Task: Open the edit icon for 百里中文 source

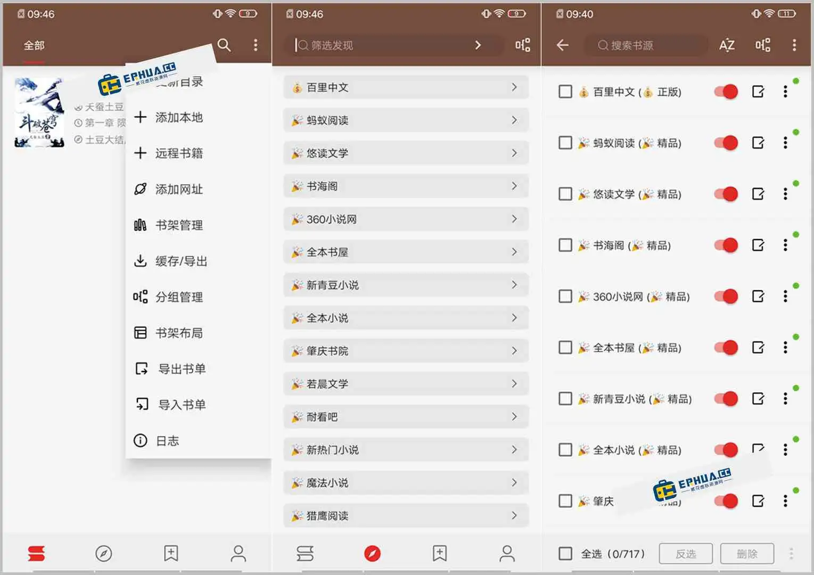Action: click(x=758, y=92)
